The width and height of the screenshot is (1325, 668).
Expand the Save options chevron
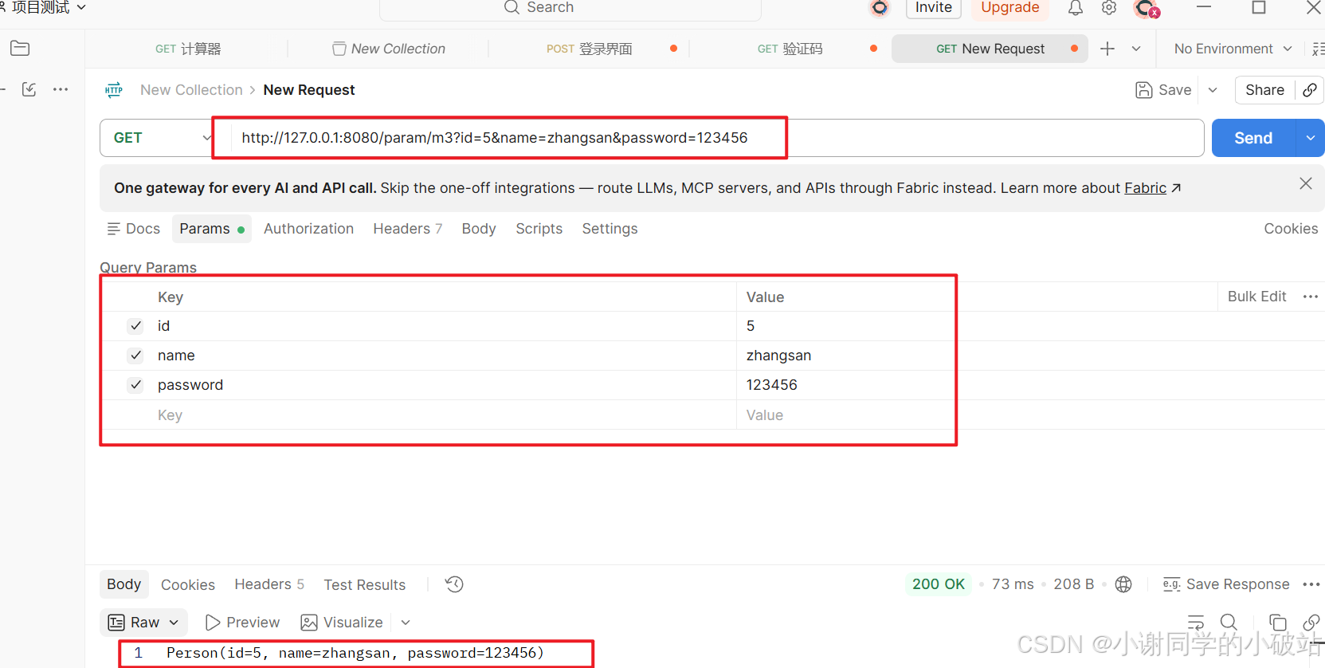(1213, 90)
